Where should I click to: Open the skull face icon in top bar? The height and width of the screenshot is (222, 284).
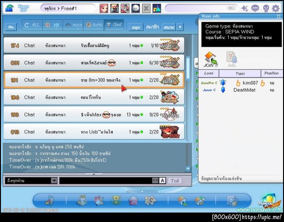[266, 9]
